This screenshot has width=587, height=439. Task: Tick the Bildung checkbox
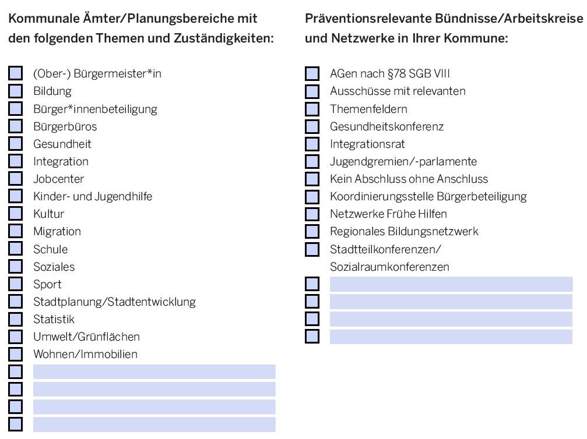[x=15, y=91]
